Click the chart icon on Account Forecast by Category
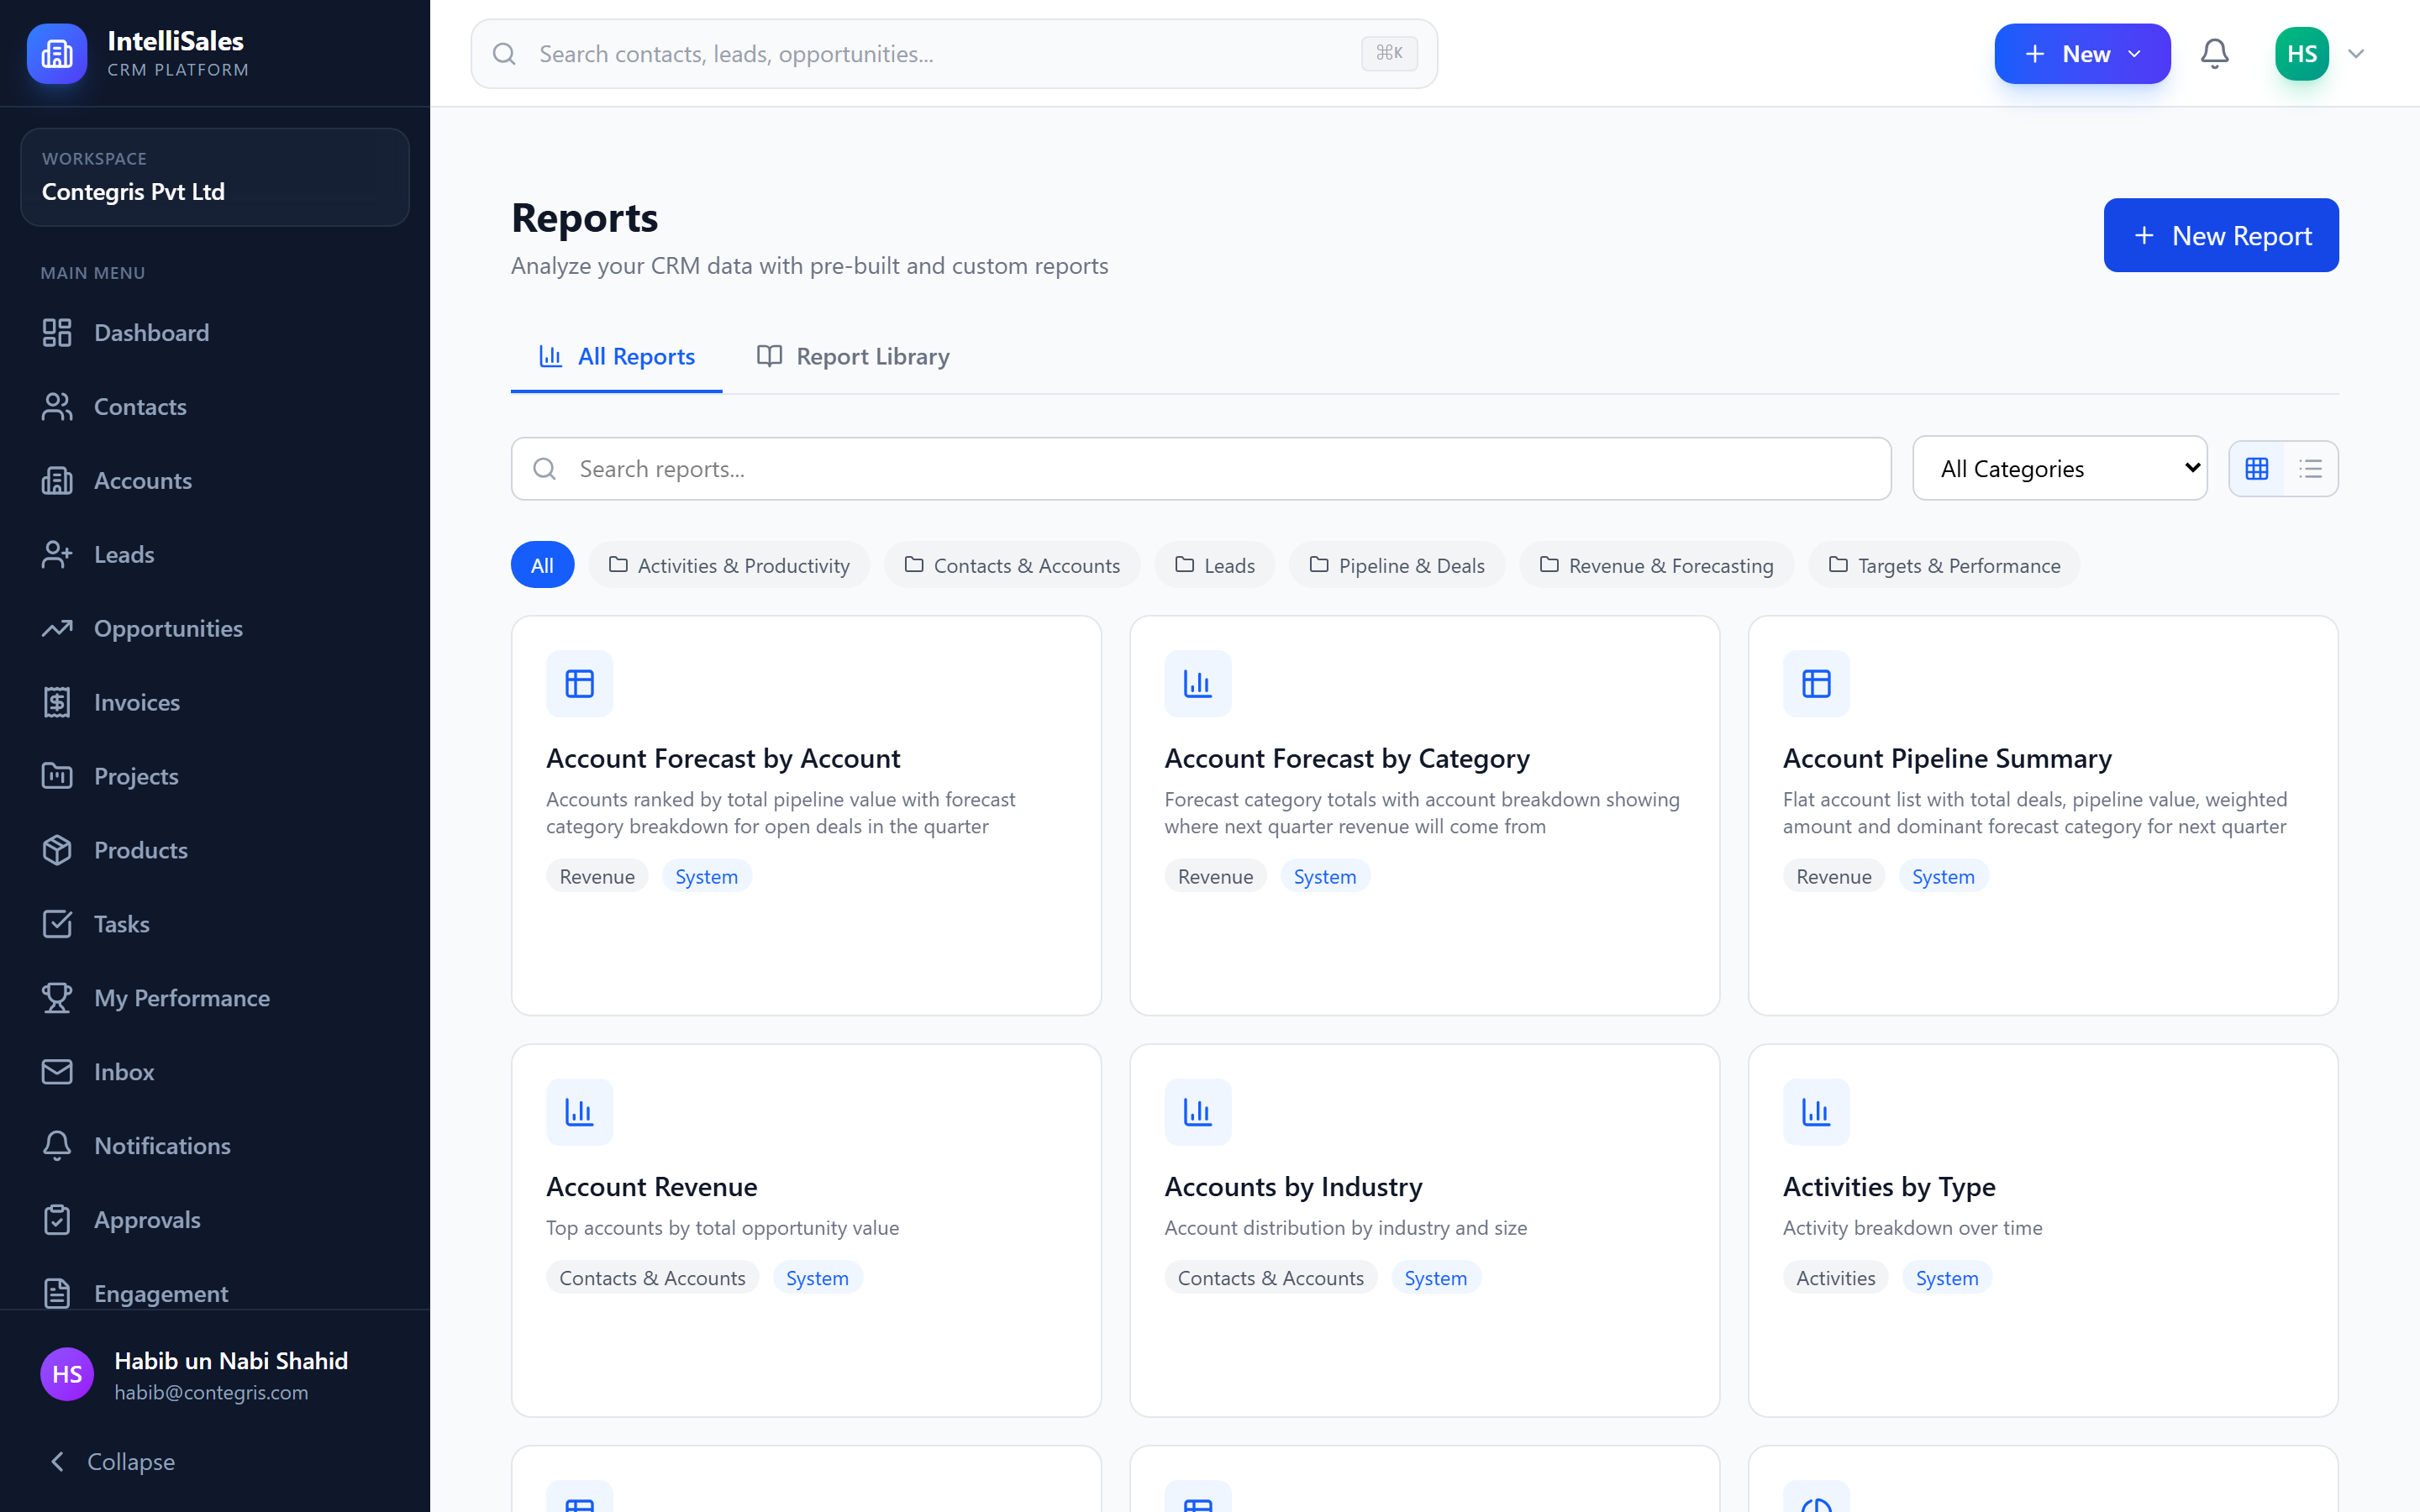 point(1198,683)
